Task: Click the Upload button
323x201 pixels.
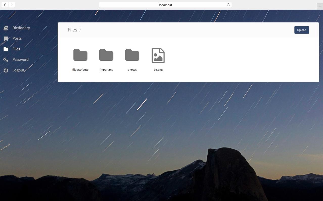Action: 302,30
